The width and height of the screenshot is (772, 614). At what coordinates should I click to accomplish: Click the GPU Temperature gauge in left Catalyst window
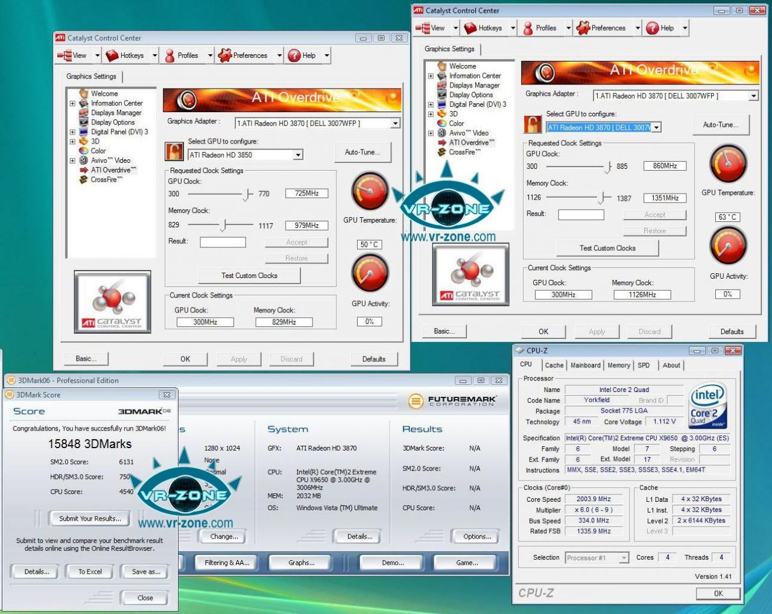click(x=370, y=191)
